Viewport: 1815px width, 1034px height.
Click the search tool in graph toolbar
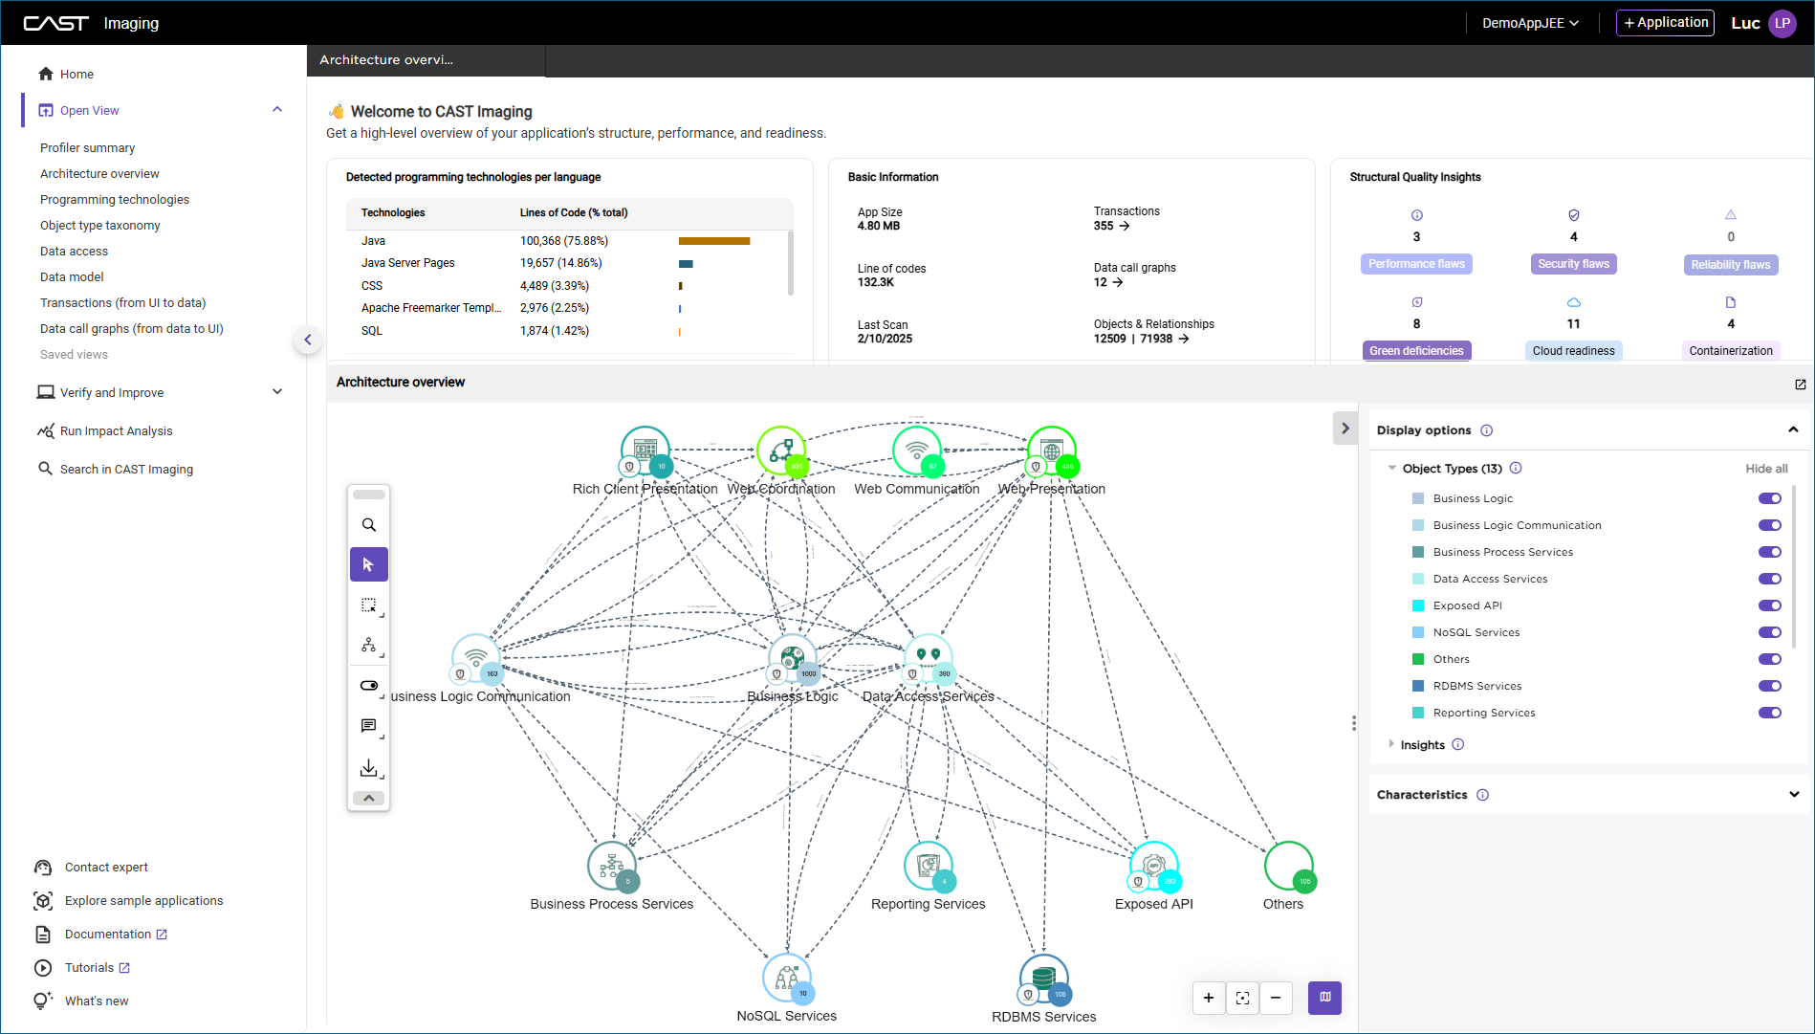click(368, 525)
